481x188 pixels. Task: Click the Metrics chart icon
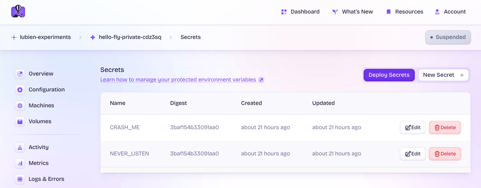coord(20,163)
